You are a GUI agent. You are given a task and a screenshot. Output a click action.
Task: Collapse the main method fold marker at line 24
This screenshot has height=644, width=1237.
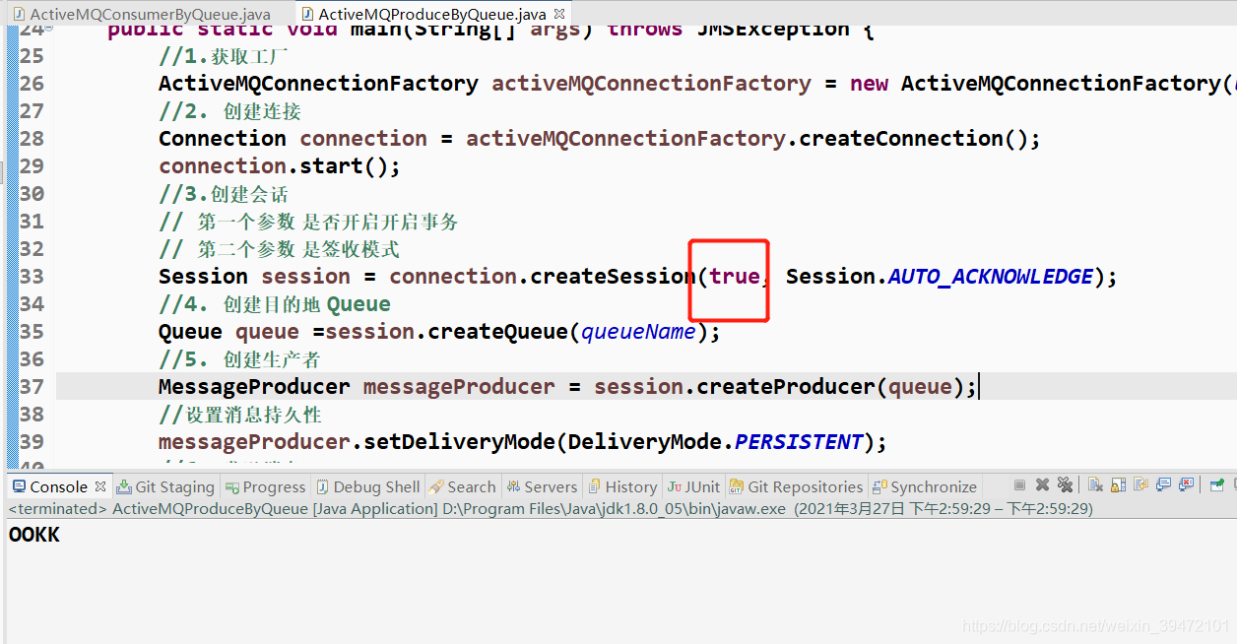(x=50, y=30)
